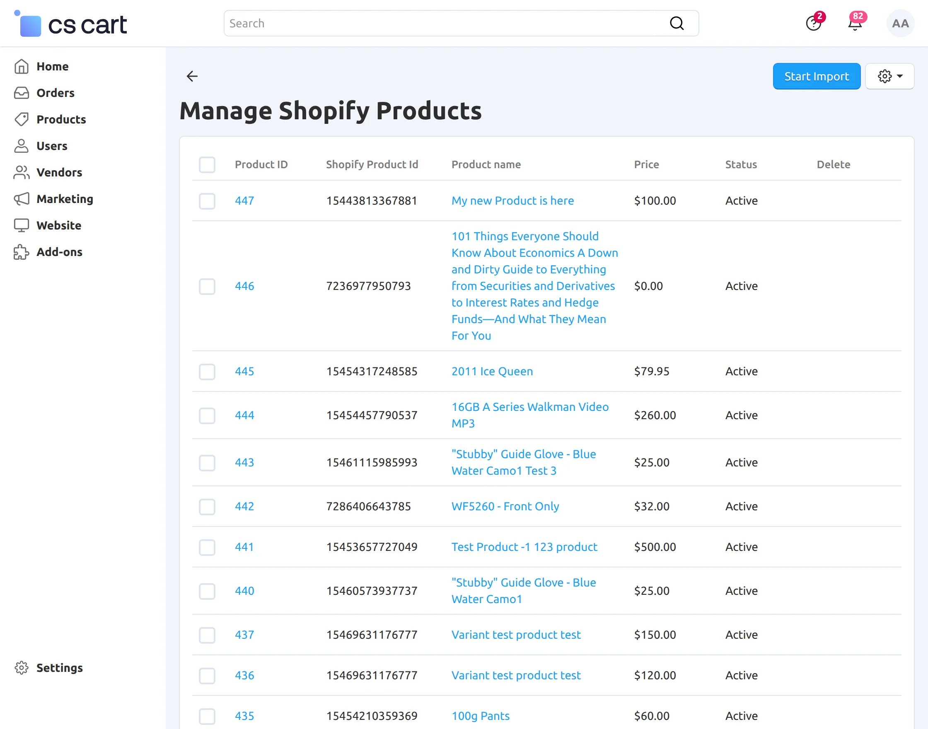928x729 pixels.
Task: Click the back arrow above Manage Shopify Products
Action: tap(192, 76)
